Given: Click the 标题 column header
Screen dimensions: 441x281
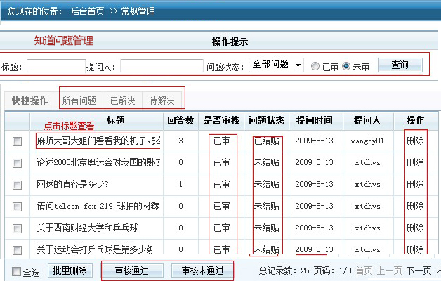Looking at the screenshot, I should pos(116,120).
